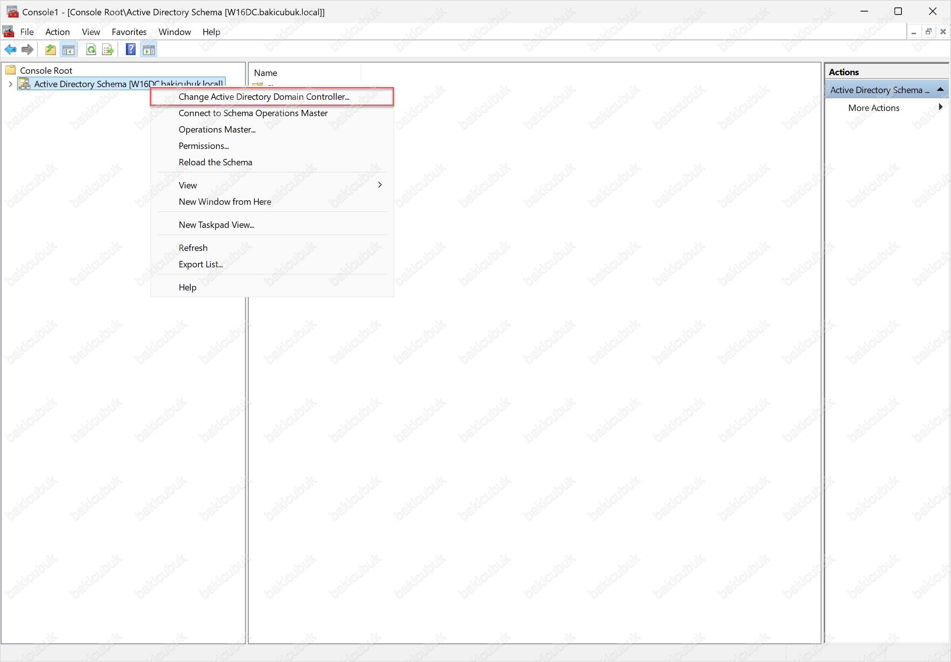Choose Operations Master... from context menu
Screen dimensions: 951x662
pyautogui.click(x=272, y=129)
